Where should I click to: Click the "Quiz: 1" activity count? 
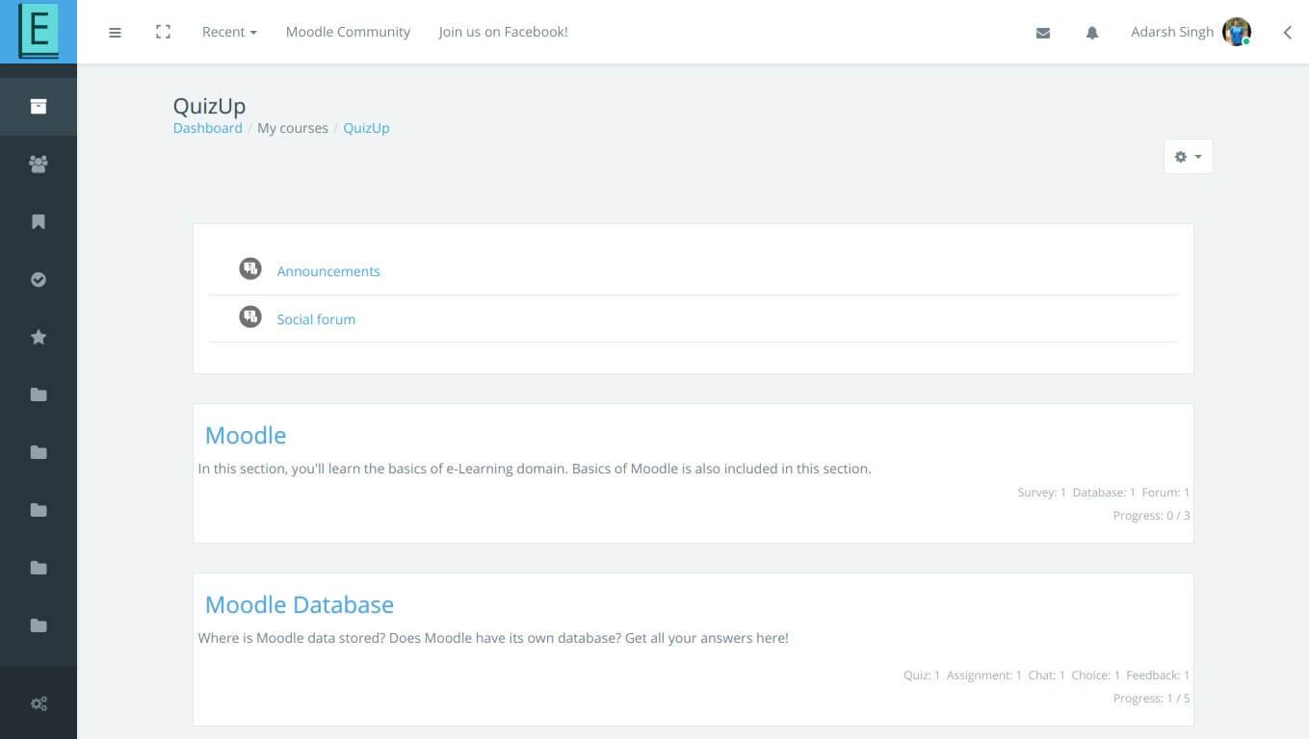[x=922, y=675]
